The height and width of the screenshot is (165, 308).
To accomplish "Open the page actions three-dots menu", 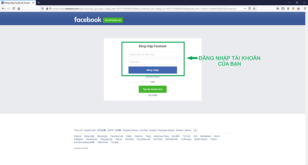I will click(x=245, y=8).
